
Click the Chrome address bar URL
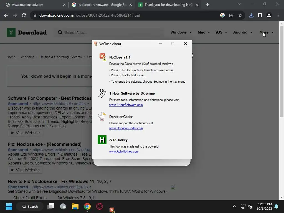(x=90, y=16)
